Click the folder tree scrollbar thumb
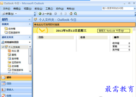 point(30,56)
